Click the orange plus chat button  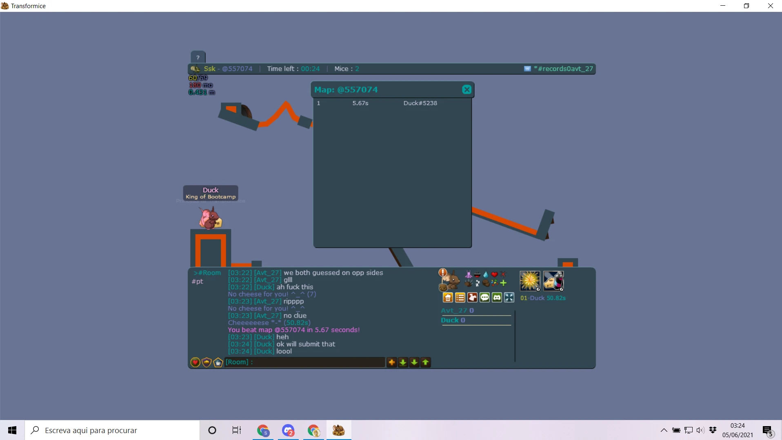click(392, 362)
